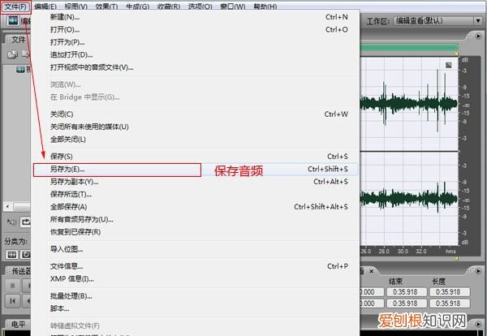Select the 电平 Levels panel tab
Image resolution: width=487 pixels, height=336 pixels.
(x=18, y=325)
